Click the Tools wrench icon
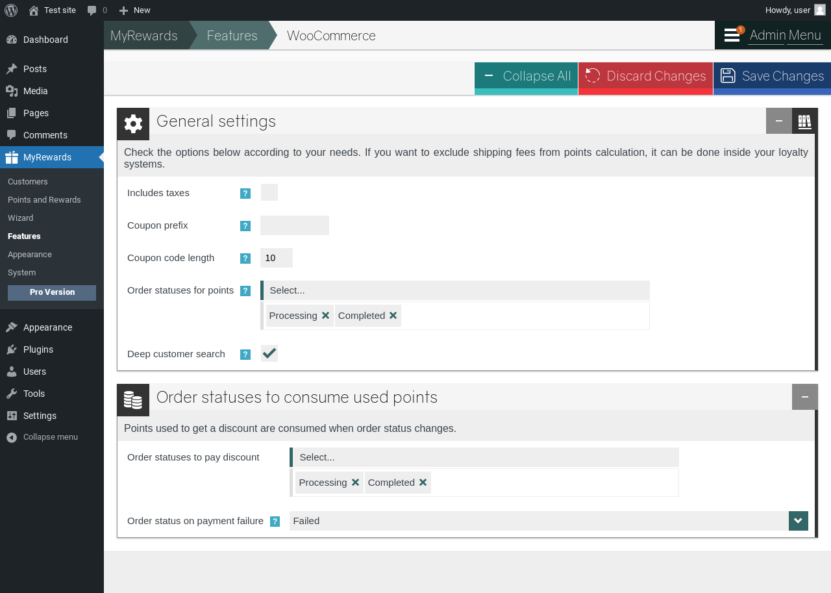The height and width of the screenshot is (593, 831). click(x=12, y=394)
